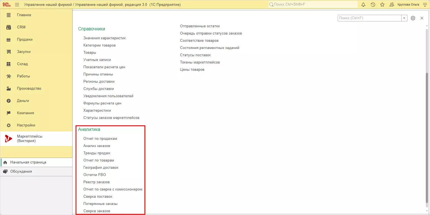430x215 pixels.
Task: Close the section menu panel
Action: click(x=422, y=18)
